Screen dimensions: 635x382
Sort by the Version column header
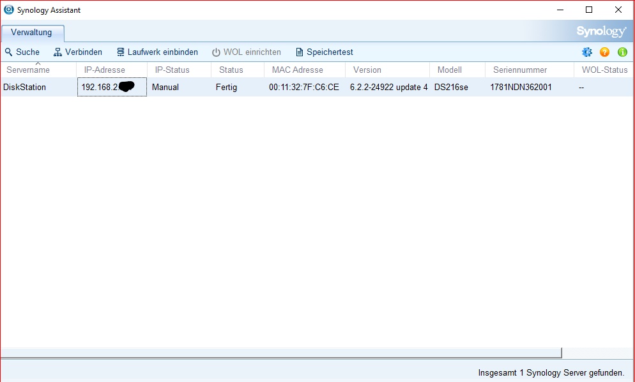[x=388, y=70]
